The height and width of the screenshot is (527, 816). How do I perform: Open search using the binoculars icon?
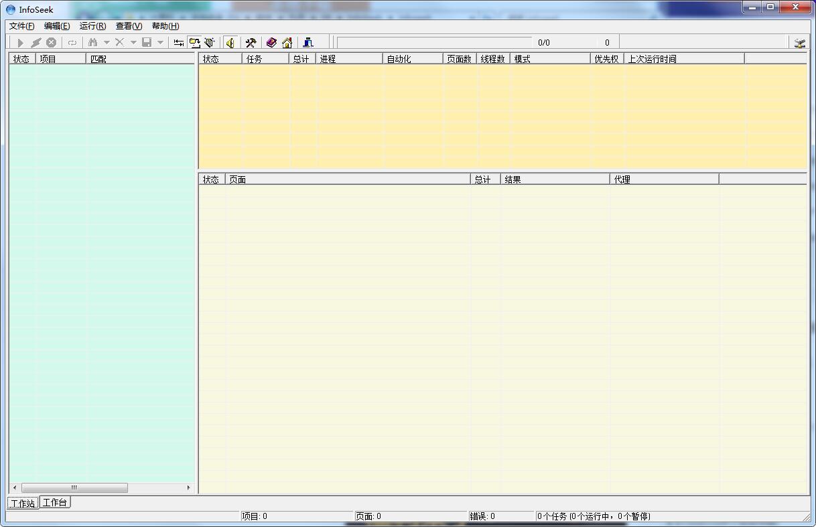pyautogui.click(x=92, y=42)
